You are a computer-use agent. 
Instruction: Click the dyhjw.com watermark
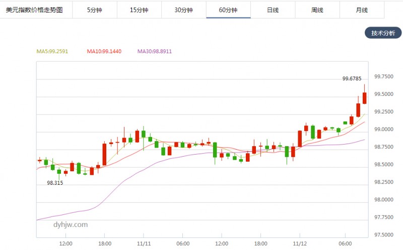[x=71, y=224]
